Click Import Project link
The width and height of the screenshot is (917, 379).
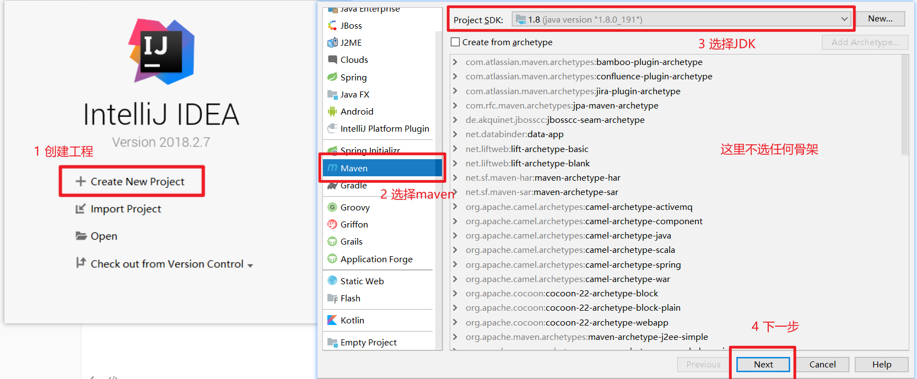126,209
